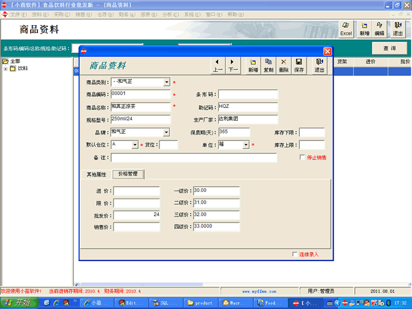The width and height of the screenshot is (412, 309).
Task: Open the 品牌 dropdown
Action: click(166, 132)
